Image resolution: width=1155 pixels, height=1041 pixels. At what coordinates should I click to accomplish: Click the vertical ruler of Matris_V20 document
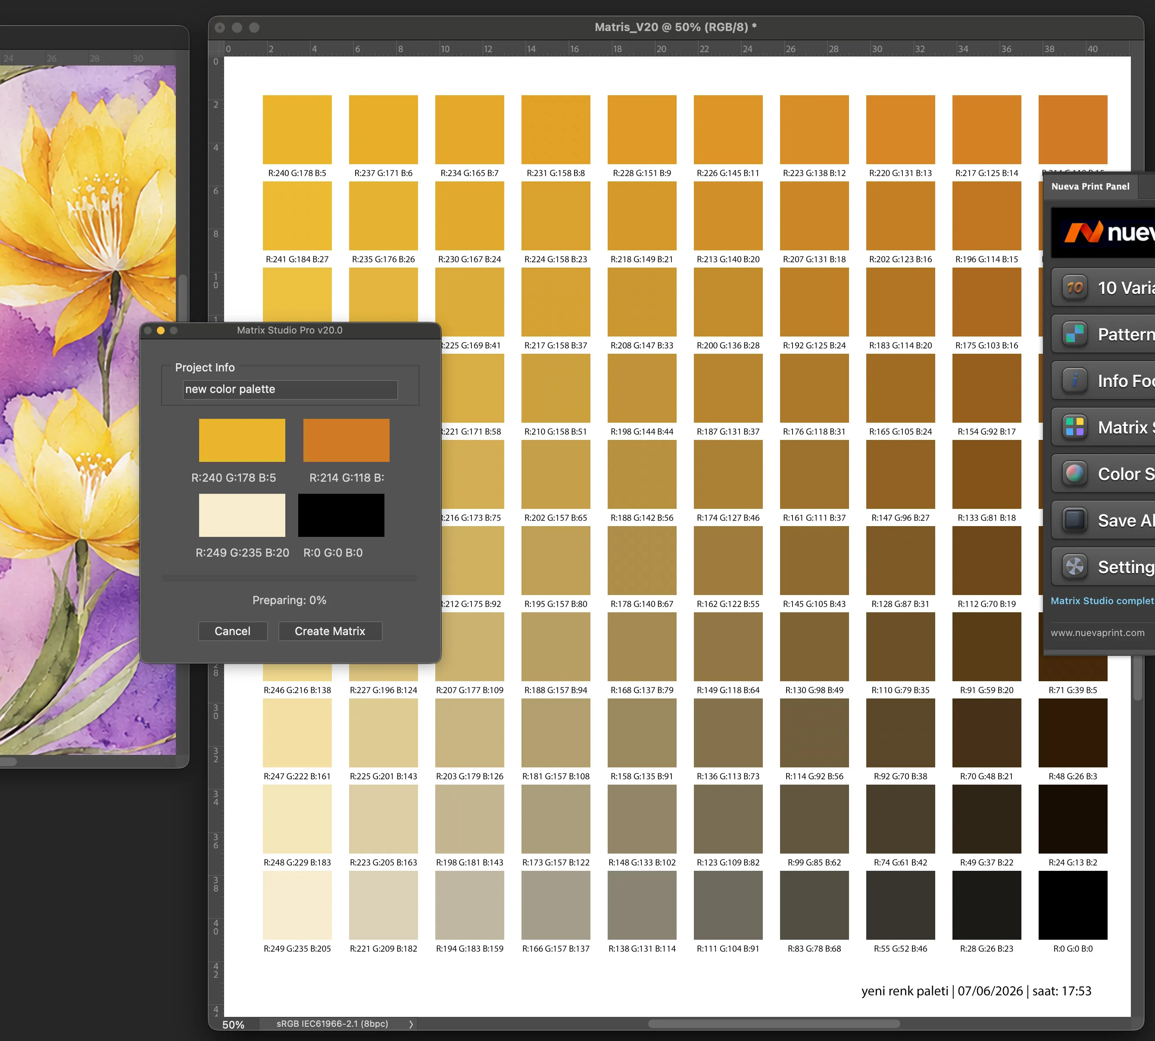(x=215, y=536)
